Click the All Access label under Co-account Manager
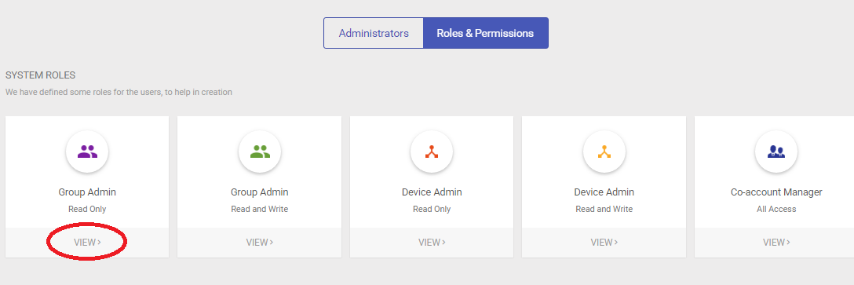 [x=776, y=210]
